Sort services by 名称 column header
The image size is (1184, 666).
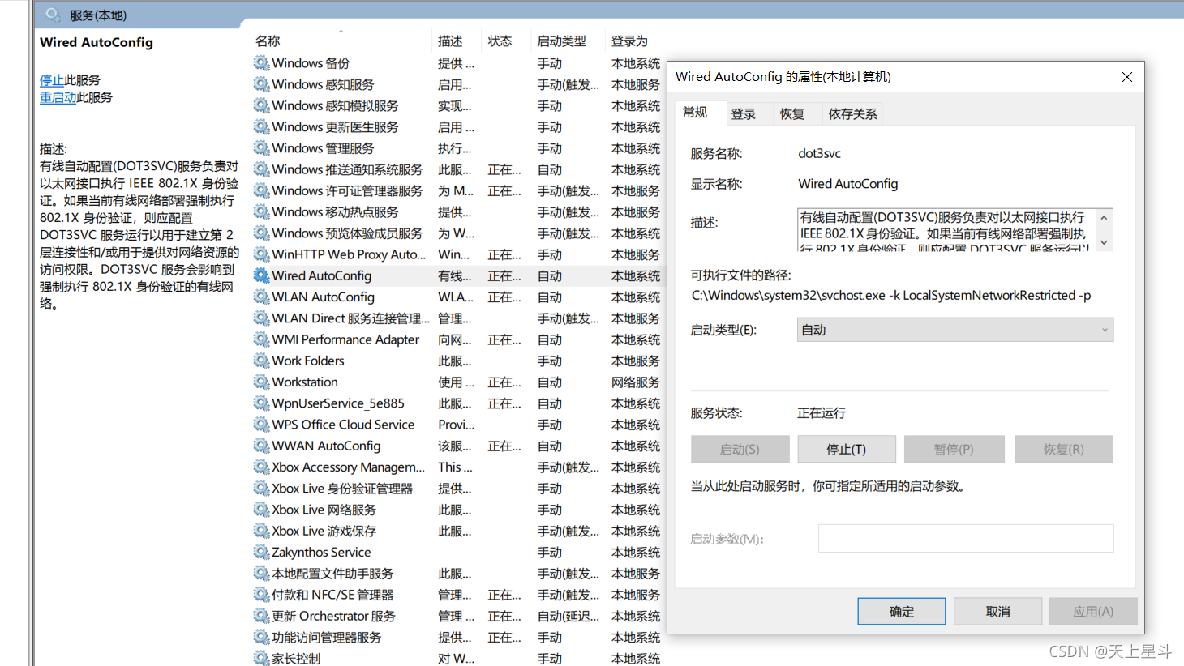[268, 41]
